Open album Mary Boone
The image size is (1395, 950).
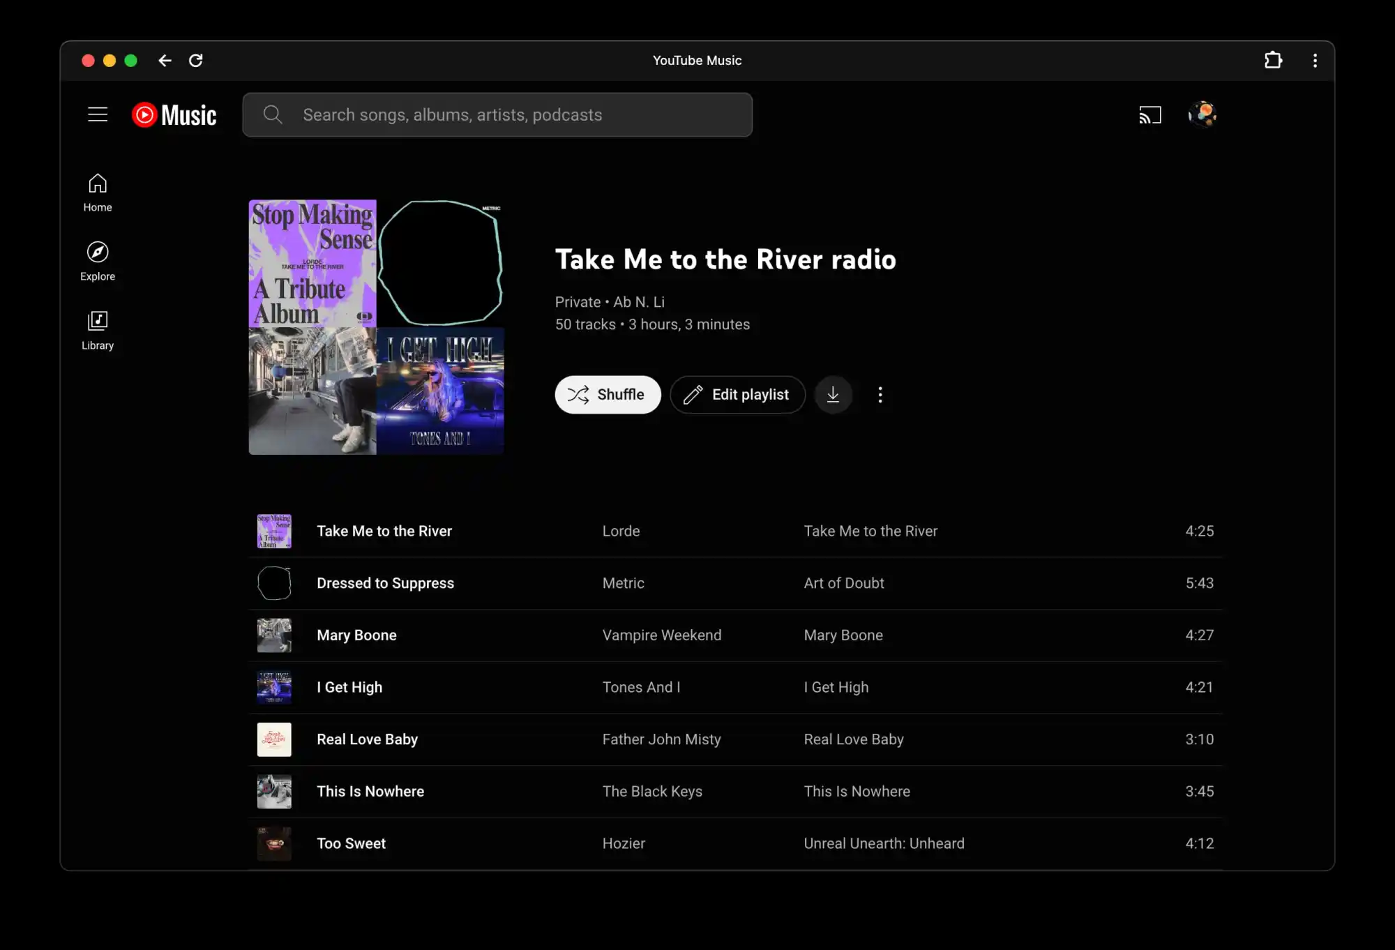click(843, 635)
